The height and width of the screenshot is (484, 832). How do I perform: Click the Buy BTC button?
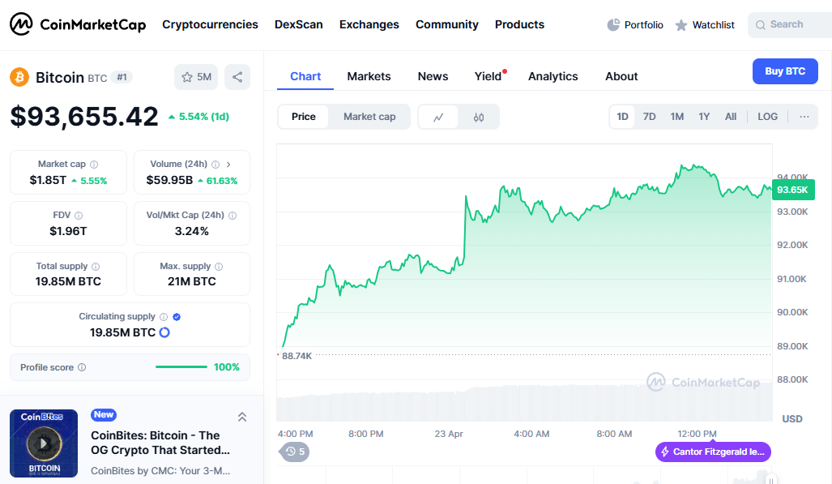coord(785,71)
